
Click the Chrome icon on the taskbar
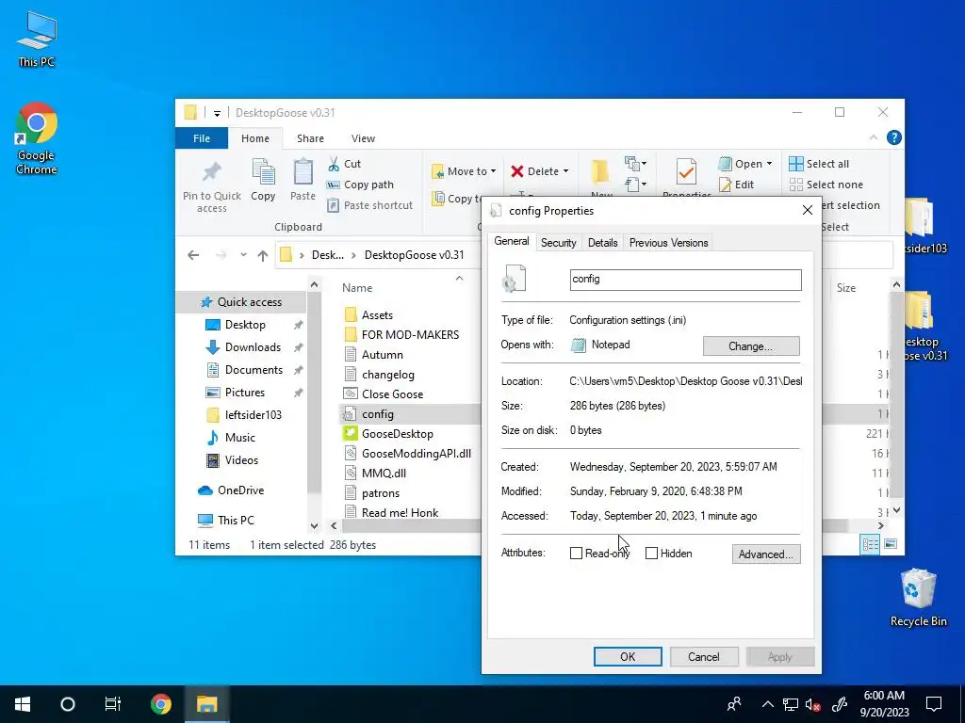(160, 704)
